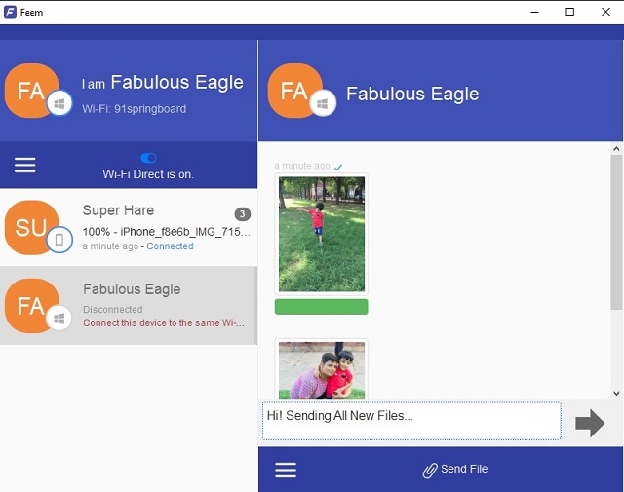This screenshot has height=492, width=624.
Task: Click the 'Fabulous Eagle' chat header title
Action: (412, 94)
